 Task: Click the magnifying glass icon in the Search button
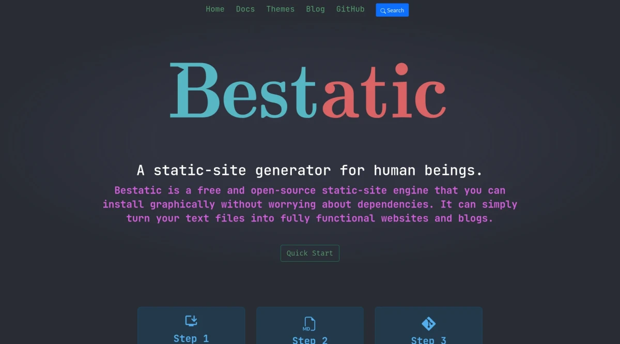[x=383, y=10]
